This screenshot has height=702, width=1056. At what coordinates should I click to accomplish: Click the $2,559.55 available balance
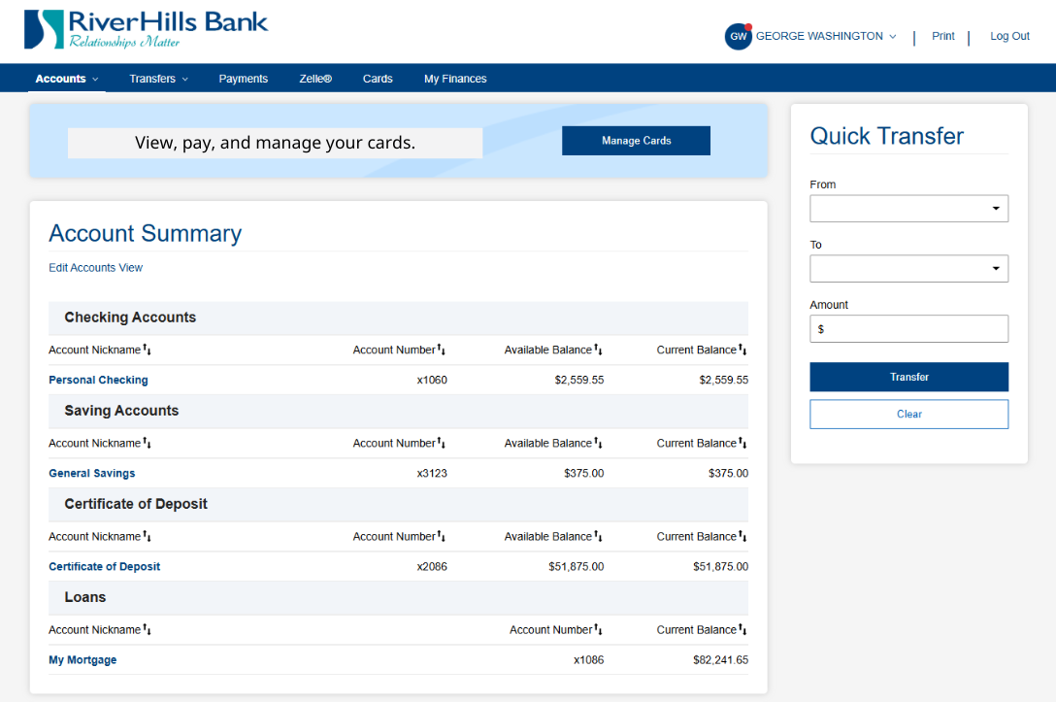point(579,380)
